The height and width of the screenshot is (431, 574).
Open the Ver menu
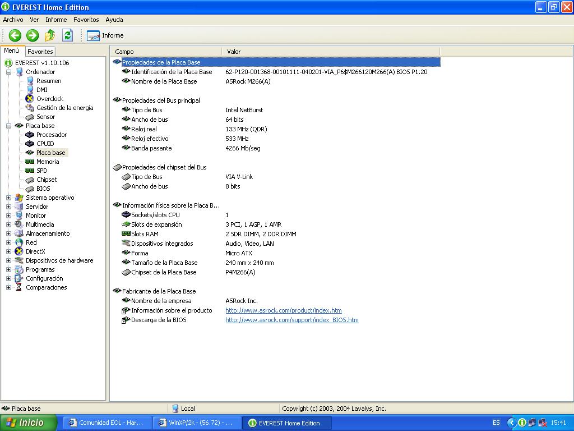point(34,20)
